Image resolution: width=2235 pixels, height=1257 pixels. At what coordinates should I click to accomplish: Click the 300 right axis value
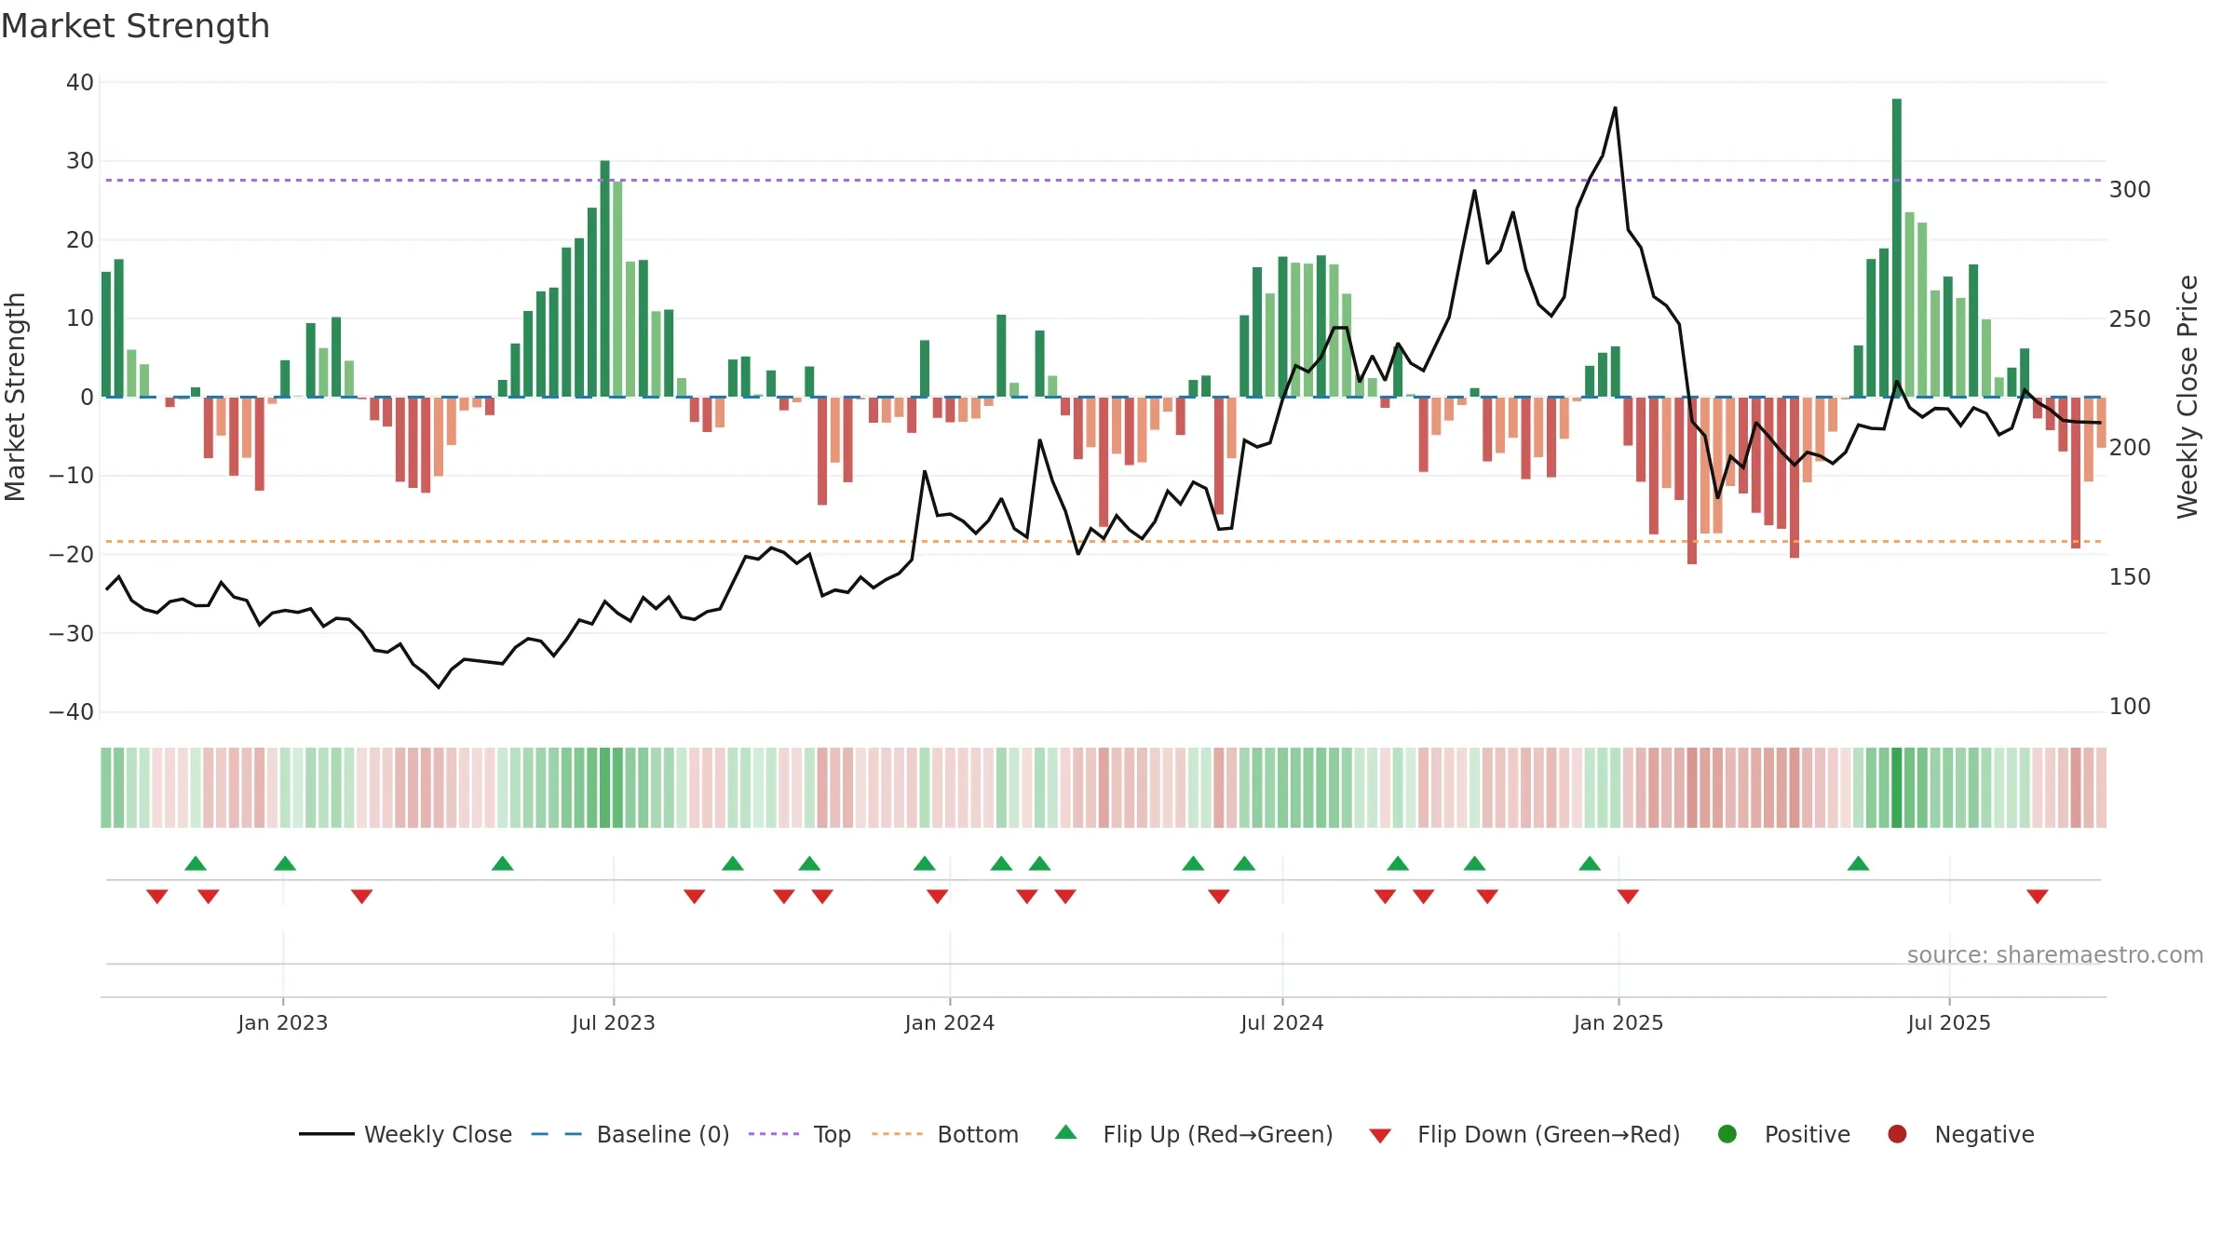(x=2130, y=190)
